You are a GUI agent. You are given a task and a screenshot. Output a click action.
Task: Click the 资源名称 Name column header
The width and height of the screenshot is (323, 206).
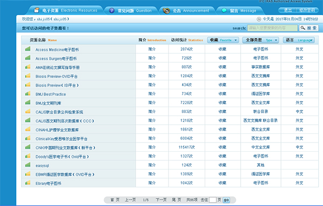pyautogui.click(x=43, y=40)
